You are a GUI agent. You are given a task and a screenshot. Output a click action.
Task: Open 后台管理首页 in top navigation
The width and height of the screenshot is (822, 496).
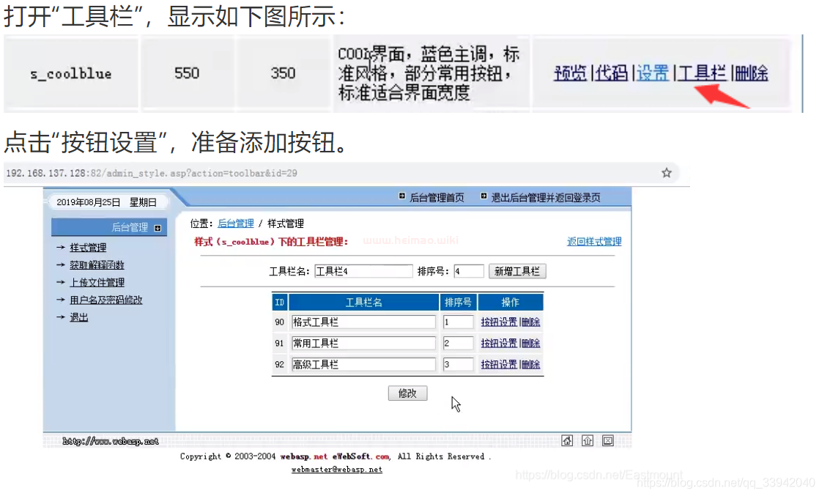click(x=431, y=197)
